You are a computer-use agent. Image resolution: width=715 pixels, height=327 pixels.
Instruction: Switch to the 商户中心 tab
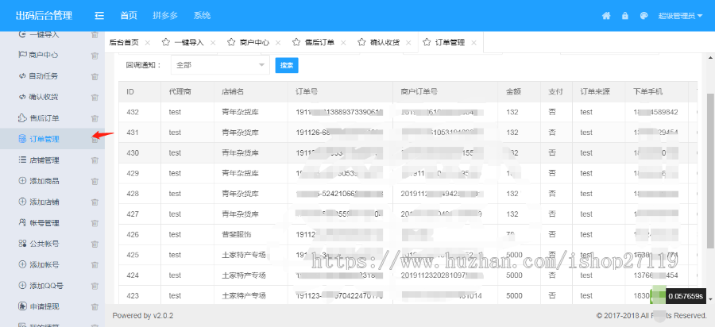click(x=254, y=43)
